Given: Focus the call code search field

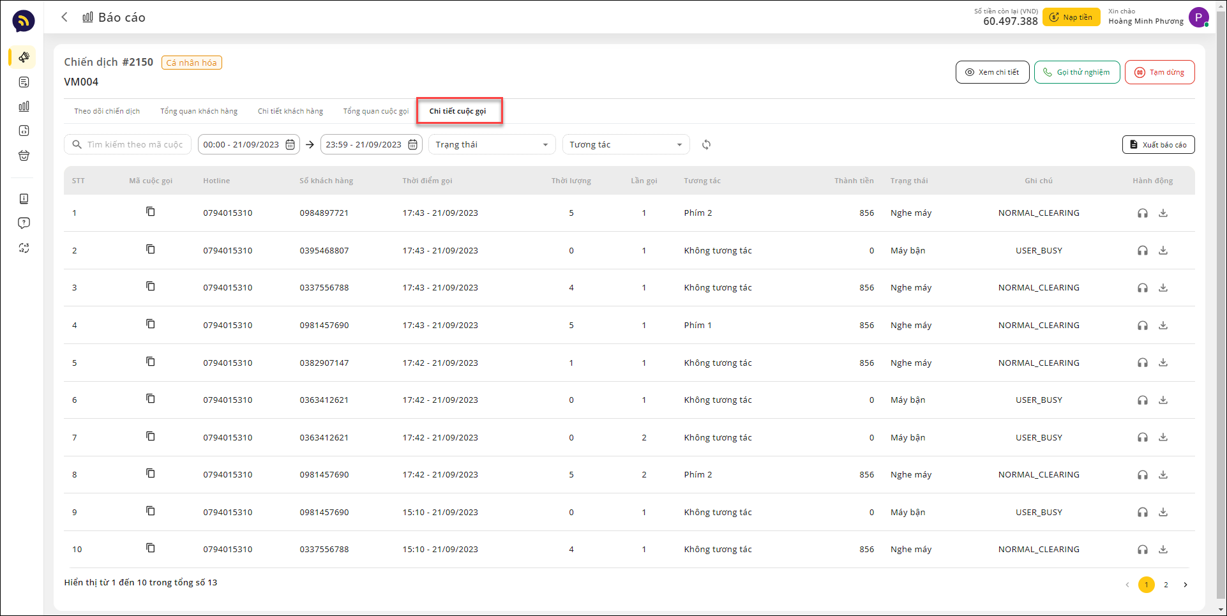Looking at the screenshot, I should tap(134, 145).
